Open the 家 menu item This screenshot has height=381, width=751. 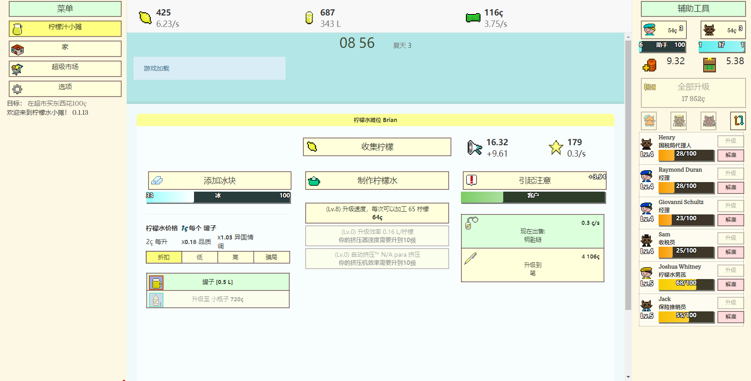[65, 49]
